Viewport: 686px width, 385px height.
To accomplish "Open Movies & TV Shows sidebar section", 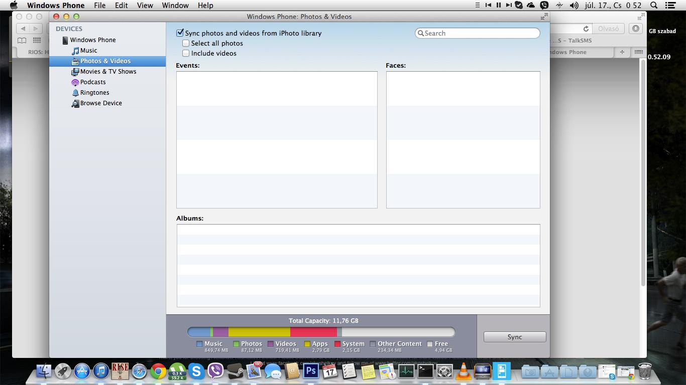I will point(103,71).
